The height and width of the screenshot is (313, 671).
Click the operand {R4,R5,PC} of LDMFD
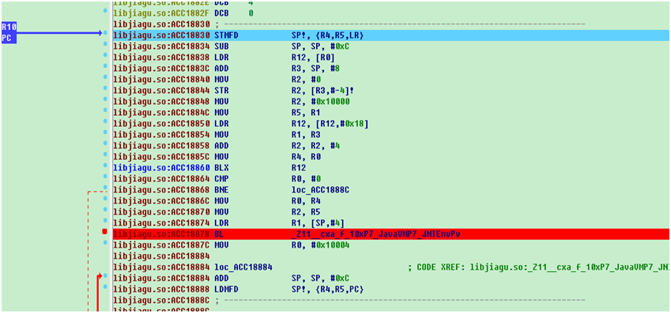click(x=338, y=289)
